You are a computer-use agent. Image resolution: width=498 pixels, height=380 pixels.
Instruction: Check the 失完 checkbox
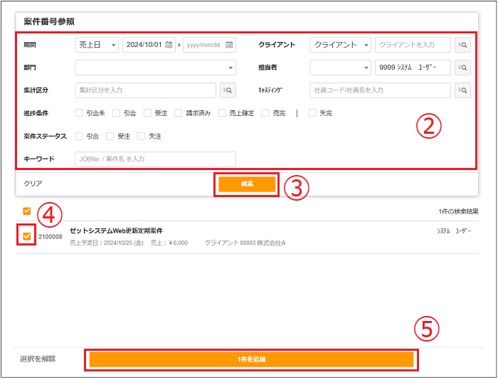tap(312, 113)
